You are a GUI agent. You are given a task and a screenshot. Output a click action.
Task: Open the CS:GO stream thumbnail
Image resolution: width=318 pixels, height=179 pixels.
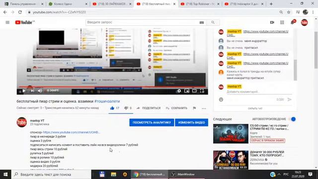231,134
